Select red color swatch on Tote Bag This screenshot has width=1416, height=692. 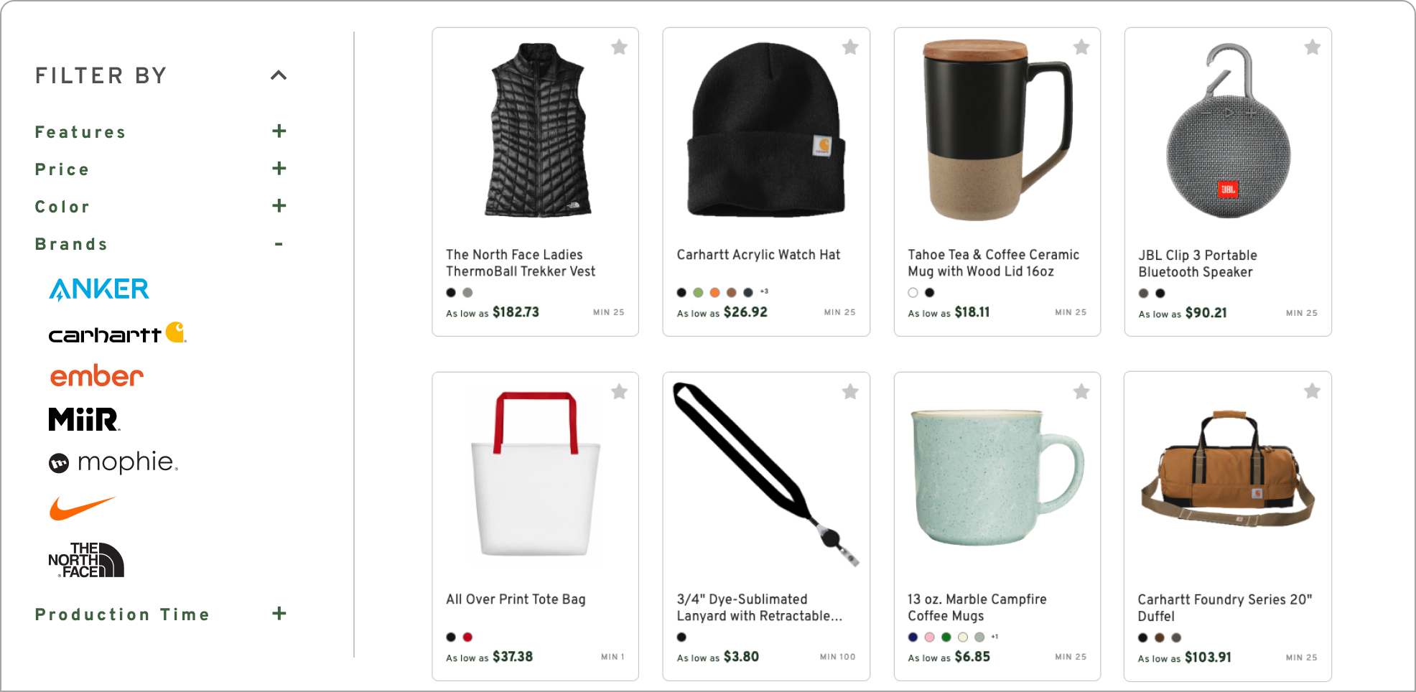[467, 637]
